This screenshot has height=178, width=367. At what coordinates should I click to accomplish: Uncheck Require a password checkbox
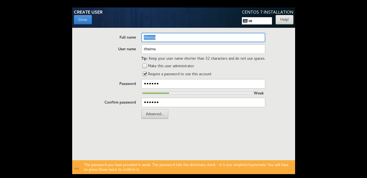click(145, 74)
